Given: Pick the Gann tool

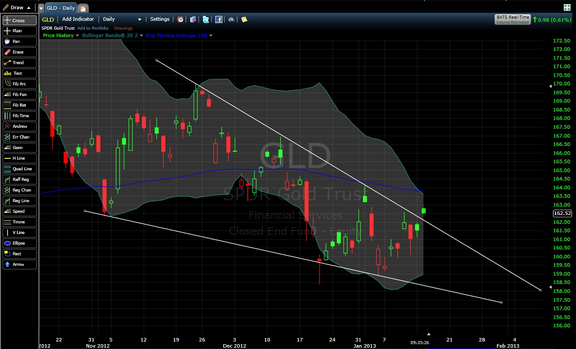Looking at the screenshot, I should coord(19,148).
